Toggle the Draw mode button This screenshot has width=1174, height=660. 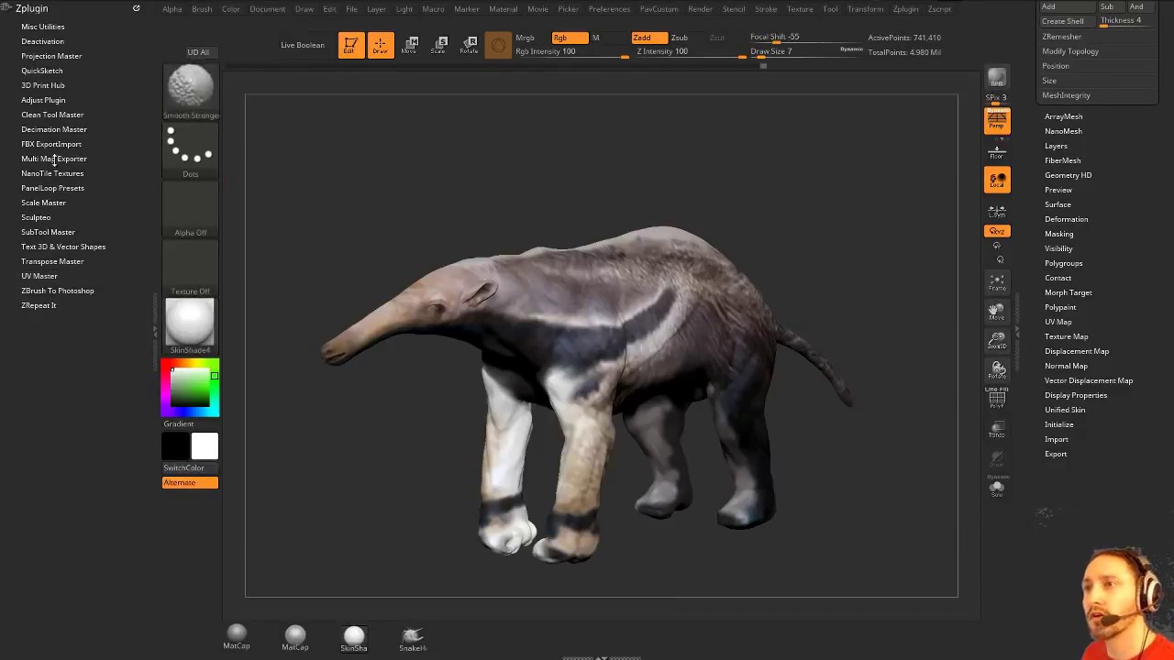pyautogui.click(x=380, y=45)
